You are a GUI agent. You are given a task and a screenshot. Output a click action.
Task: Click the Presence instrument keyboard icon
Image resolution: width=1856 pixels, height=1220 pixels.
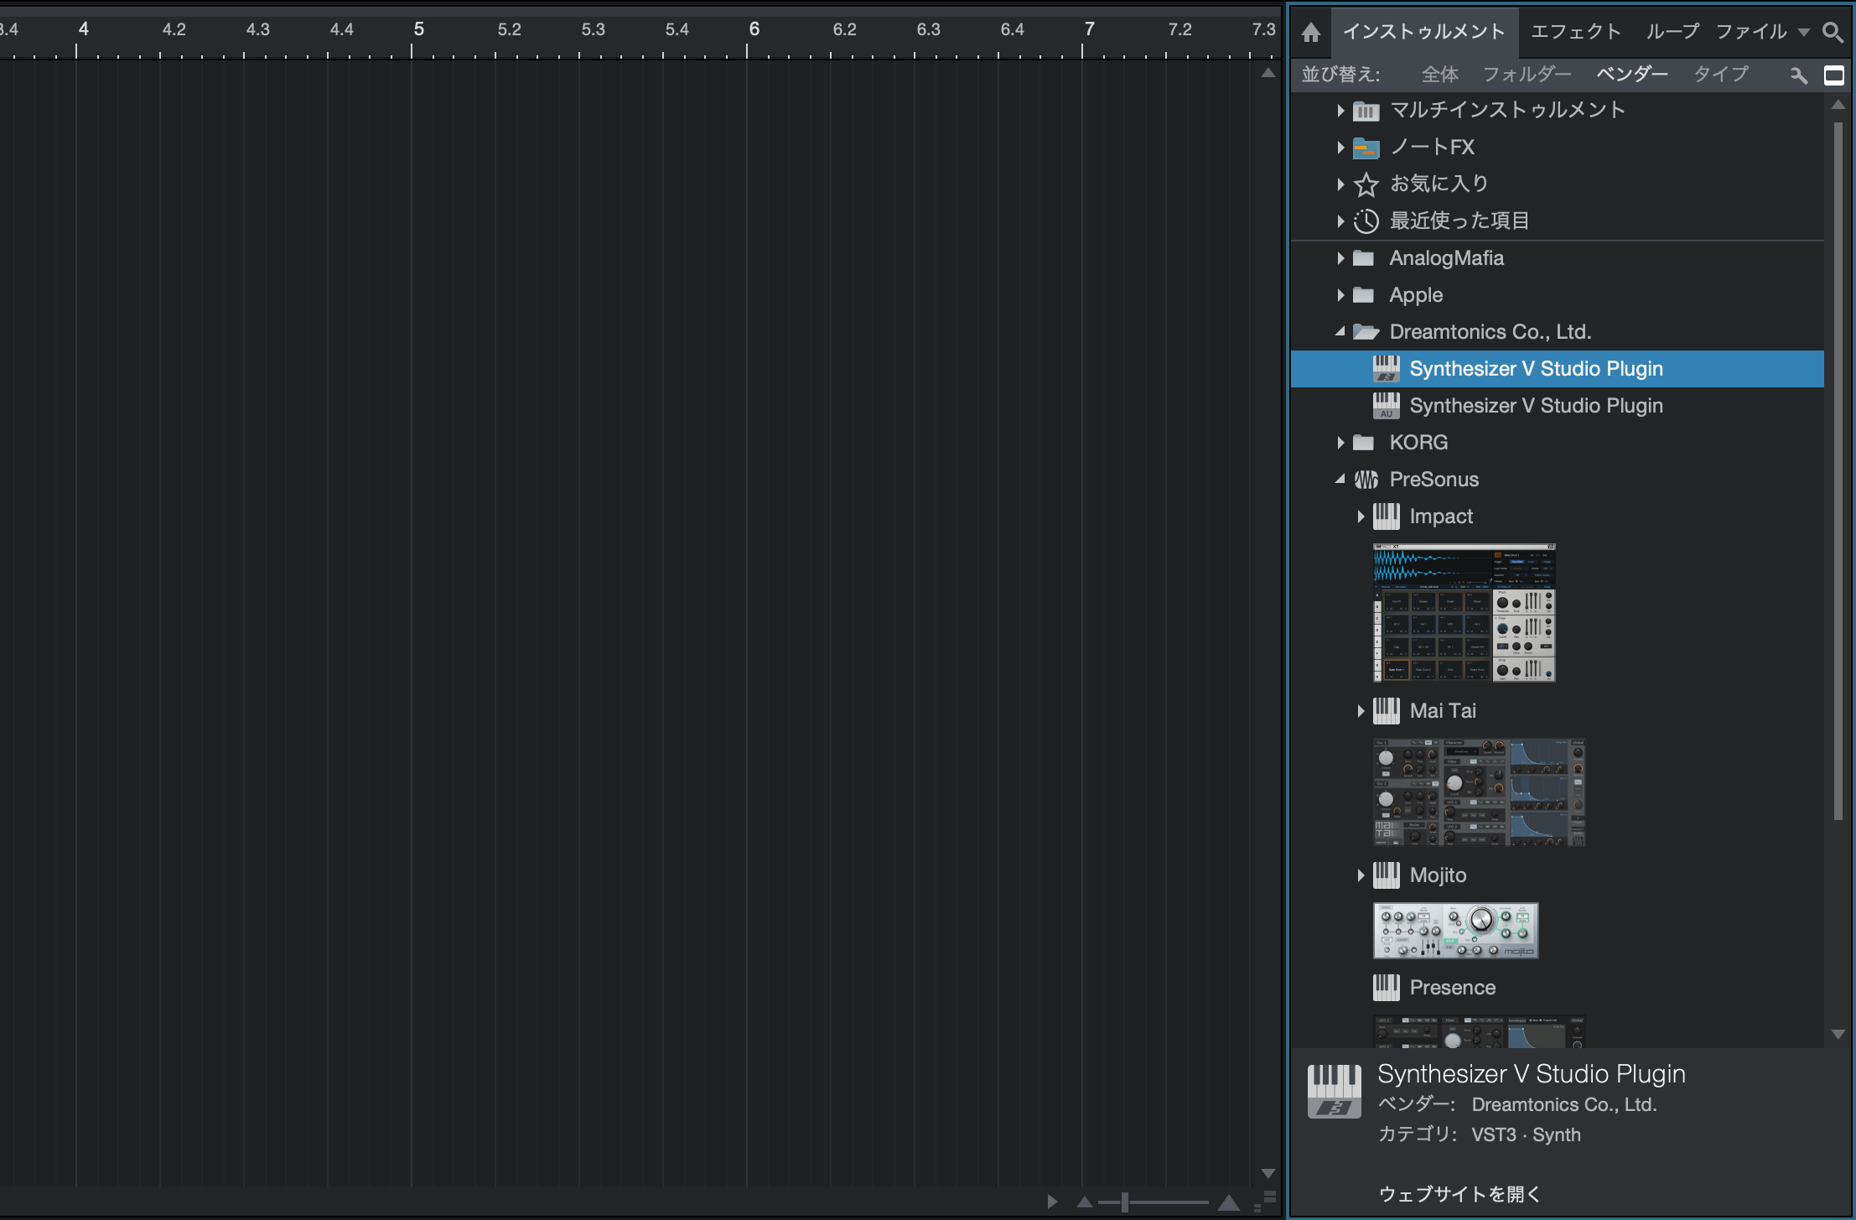(x=1387, y=988)
